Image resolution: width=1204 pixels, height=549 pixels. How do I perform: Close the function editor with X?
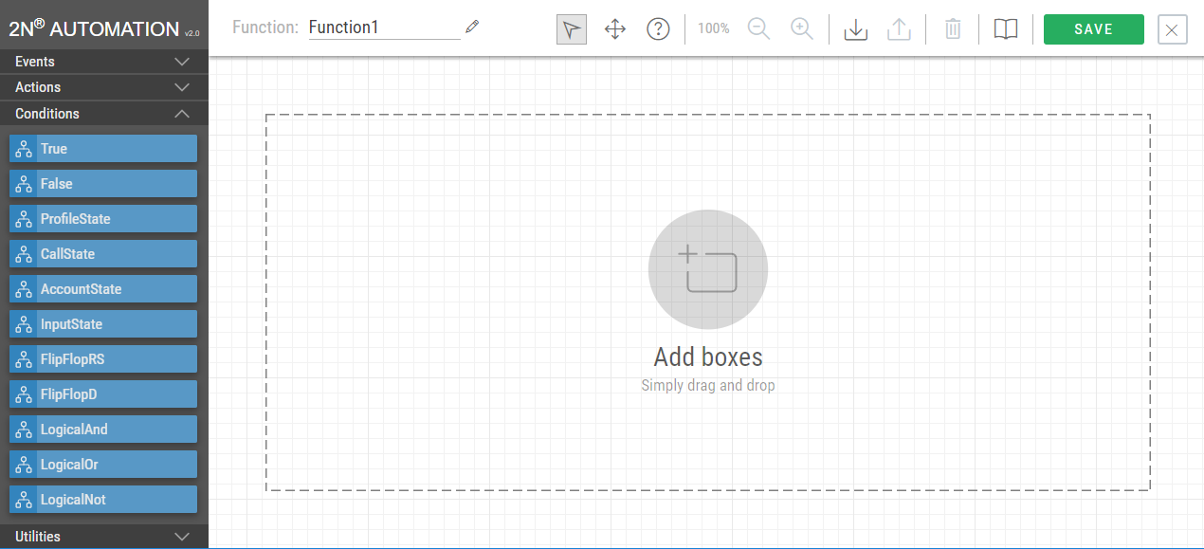(x=1172, y=29)
